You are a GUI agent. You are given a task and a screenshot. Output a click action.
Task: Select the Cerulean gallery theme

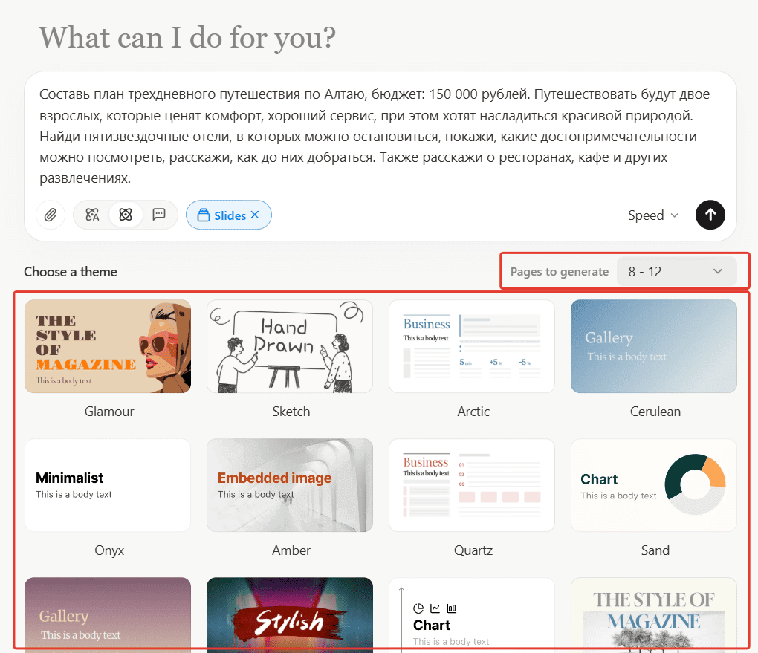pyautogui.click(x=654, y=346)
